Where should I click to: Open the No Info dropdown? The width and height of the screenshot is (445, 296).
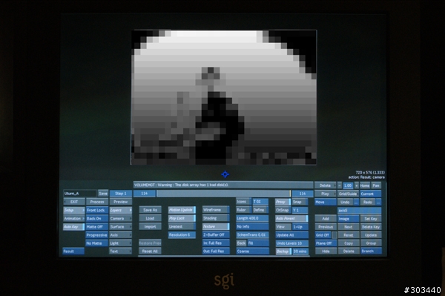[252, 226]
